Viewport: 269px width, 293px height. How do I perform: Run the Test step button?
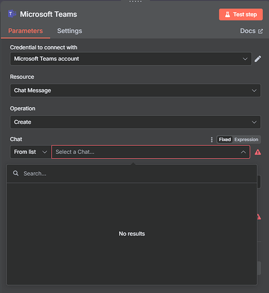click(x=241, y=15)
